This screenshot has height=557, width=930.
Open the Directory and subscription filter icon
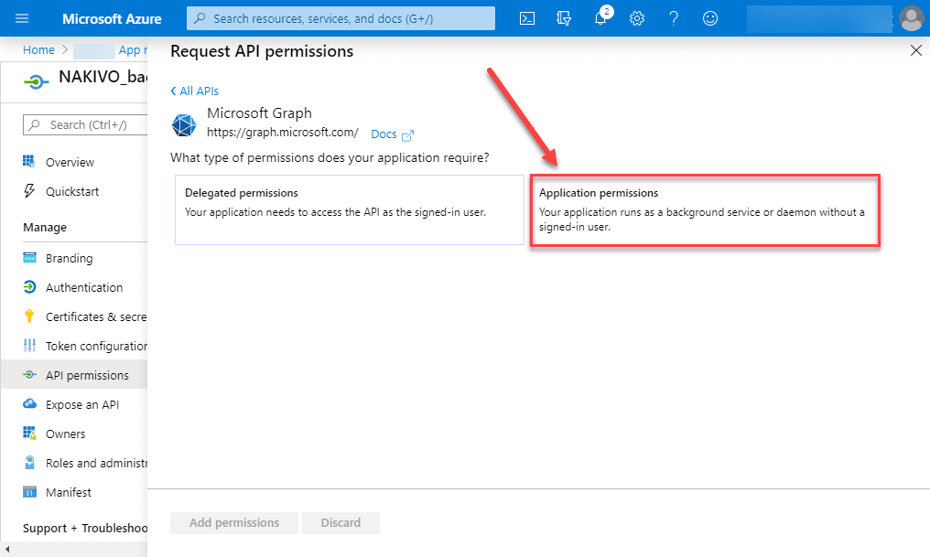pyautogui.click(x=564, y=18)
